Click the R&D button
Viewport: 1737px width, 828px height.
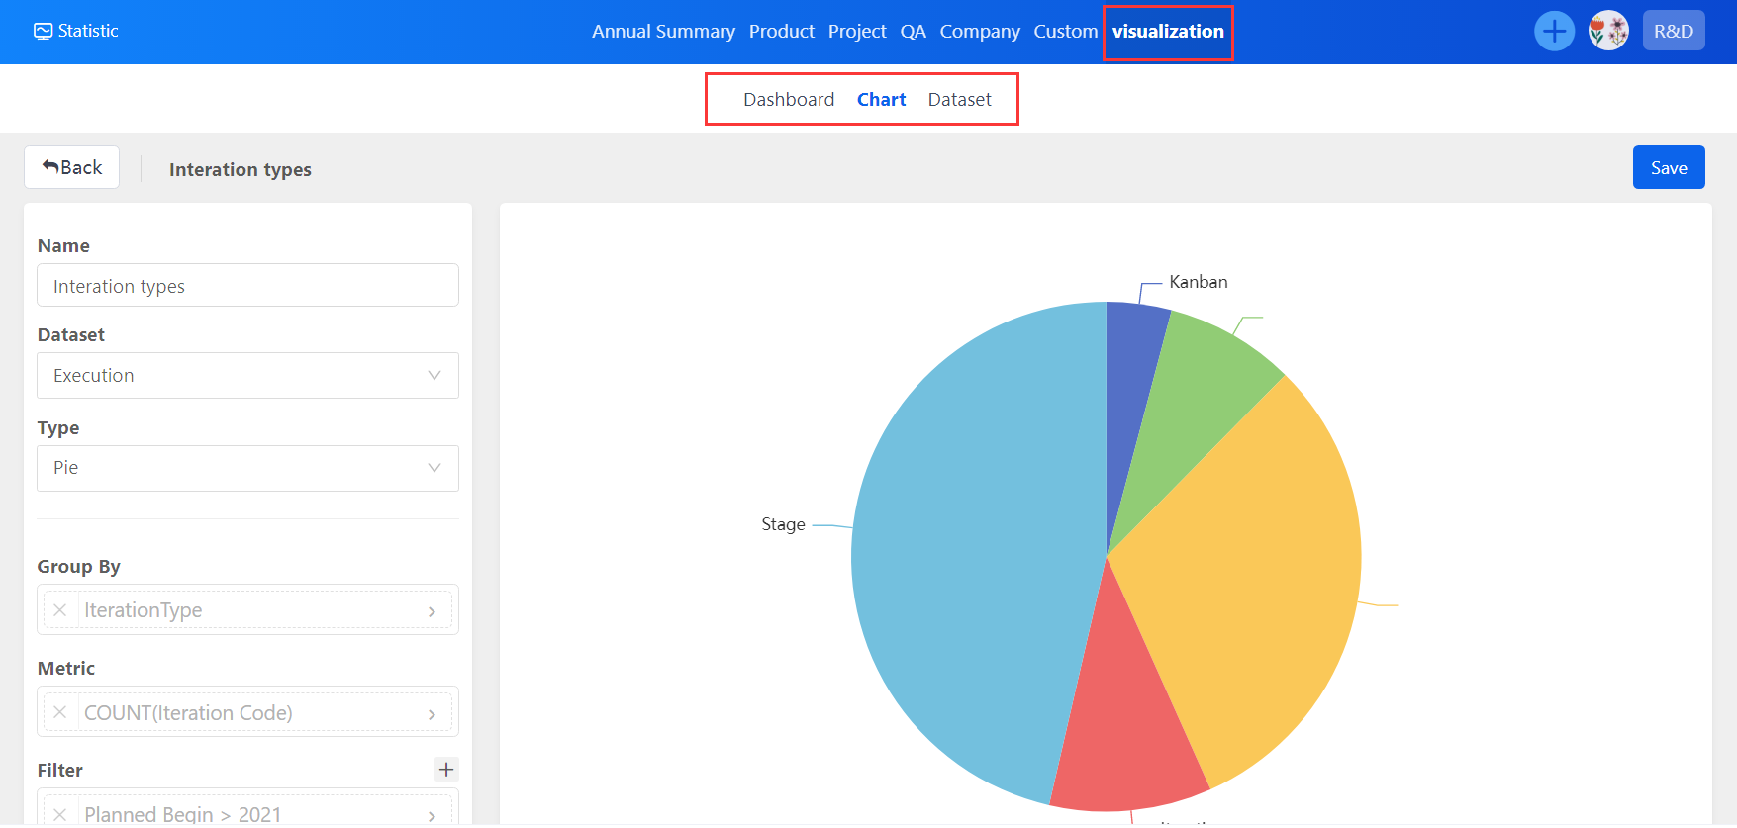tap(1673, 31)
